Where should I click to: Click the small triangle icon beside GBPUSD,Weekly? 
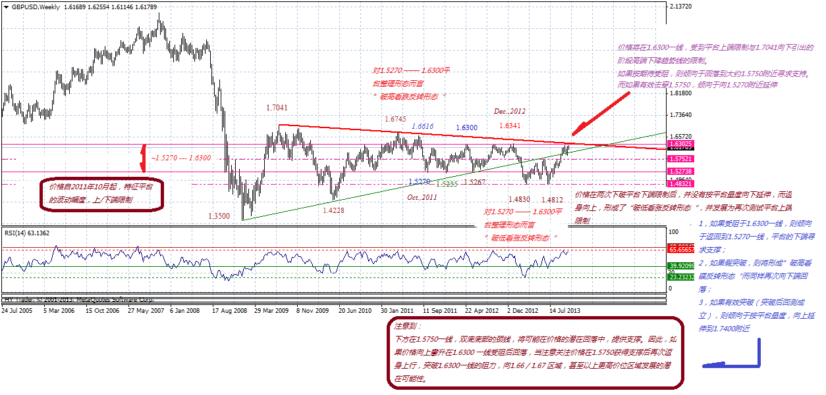(7, 7)
